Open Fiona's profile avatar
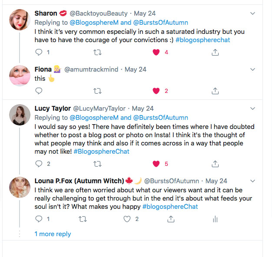Image resolution: width=272 pixels, height=257 pixels. (20, 76)
